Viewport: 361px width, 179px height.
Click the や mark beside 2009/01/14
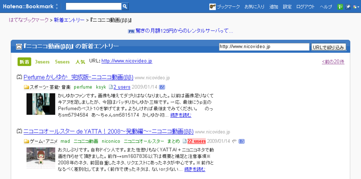234,141
